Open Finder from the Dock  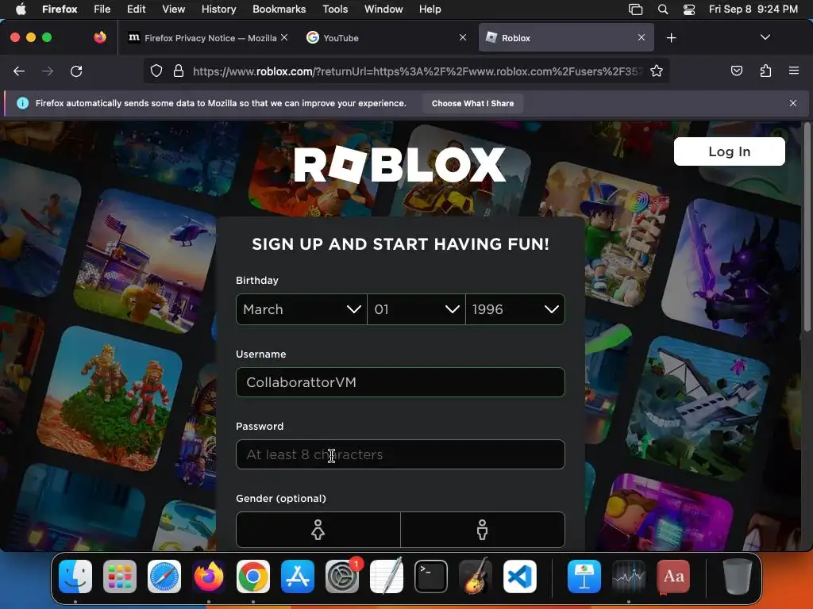75,576
